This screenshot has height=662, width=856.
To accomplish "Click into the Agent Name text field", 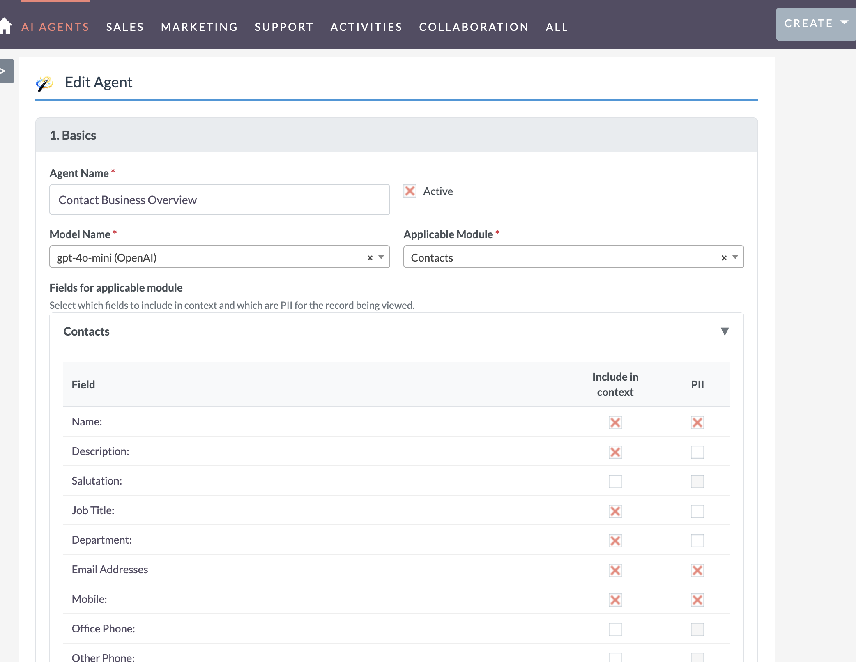I will [x=219, y=200].
